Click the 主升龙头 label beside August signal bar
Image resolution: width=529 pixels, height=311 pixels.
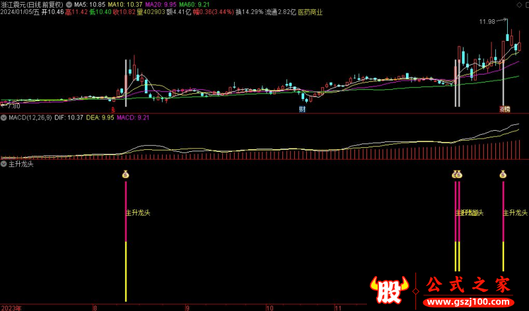138,213
